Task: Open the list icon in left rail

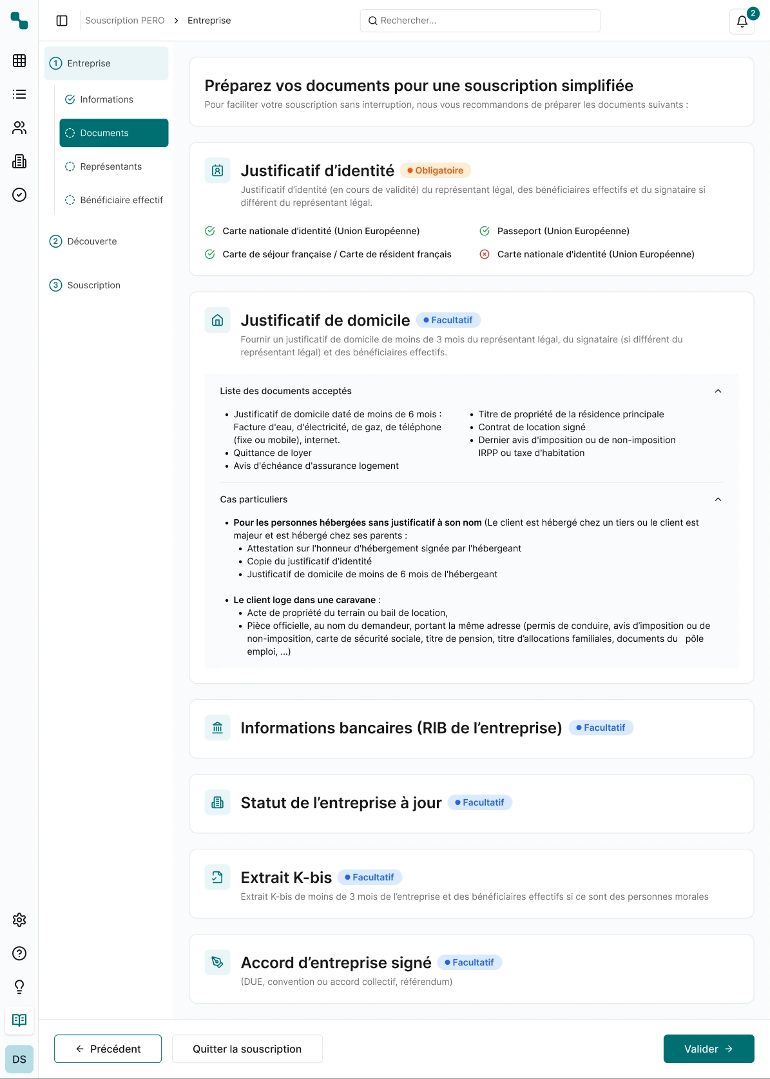Action: click(x=19, y=94)
